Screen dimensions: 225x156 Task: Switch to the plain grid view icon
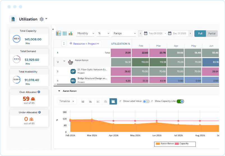[x=65, y=33]
